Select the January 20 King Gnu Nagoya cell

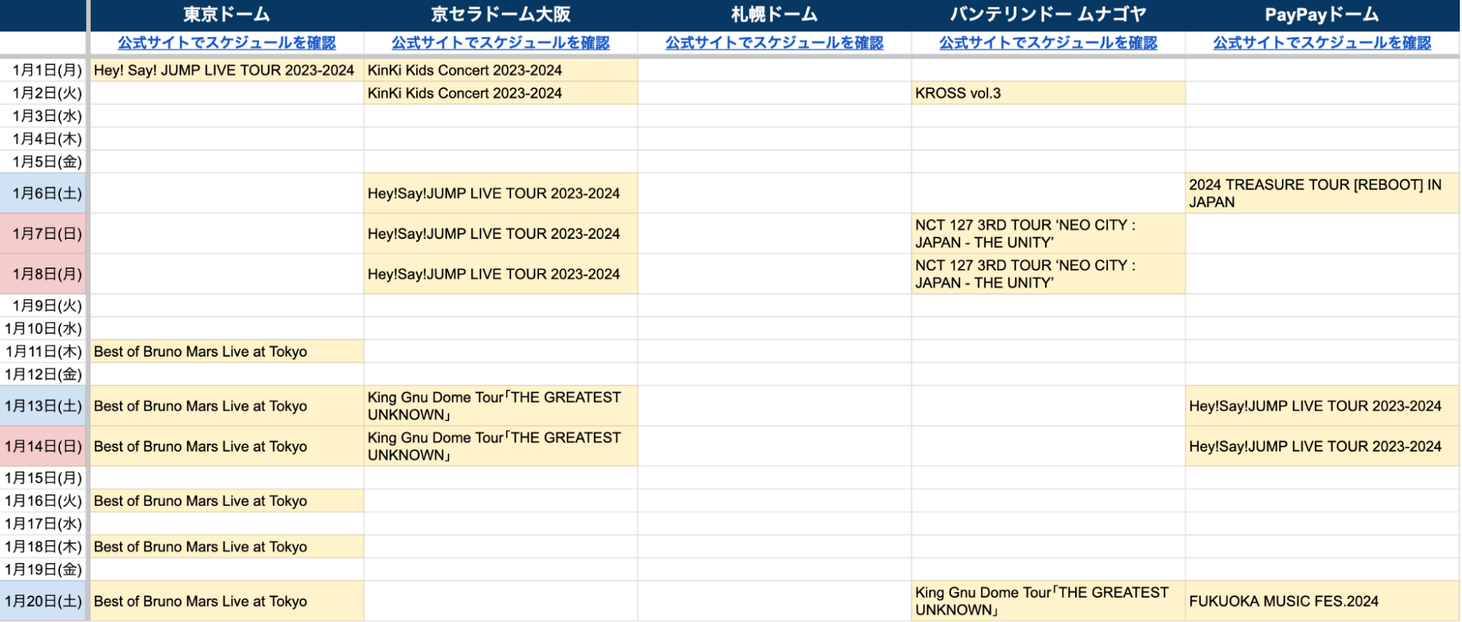click(1047, 602)
